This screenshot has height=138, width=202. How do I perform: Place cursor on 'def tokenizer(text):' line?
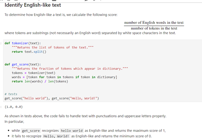23,43
